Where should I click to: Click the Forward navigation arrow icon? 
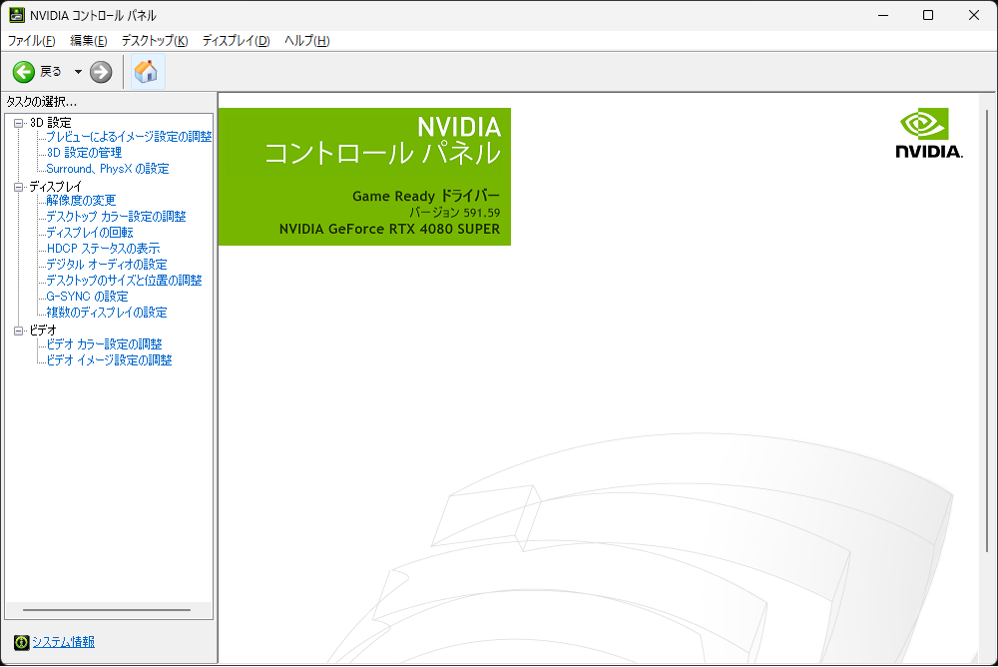[99, 71]
